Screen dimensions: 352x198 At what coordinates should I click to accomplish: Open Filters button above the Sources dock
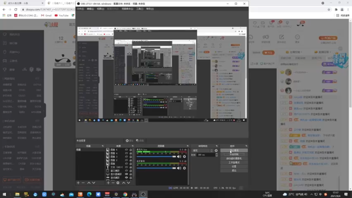click(140, 140)
